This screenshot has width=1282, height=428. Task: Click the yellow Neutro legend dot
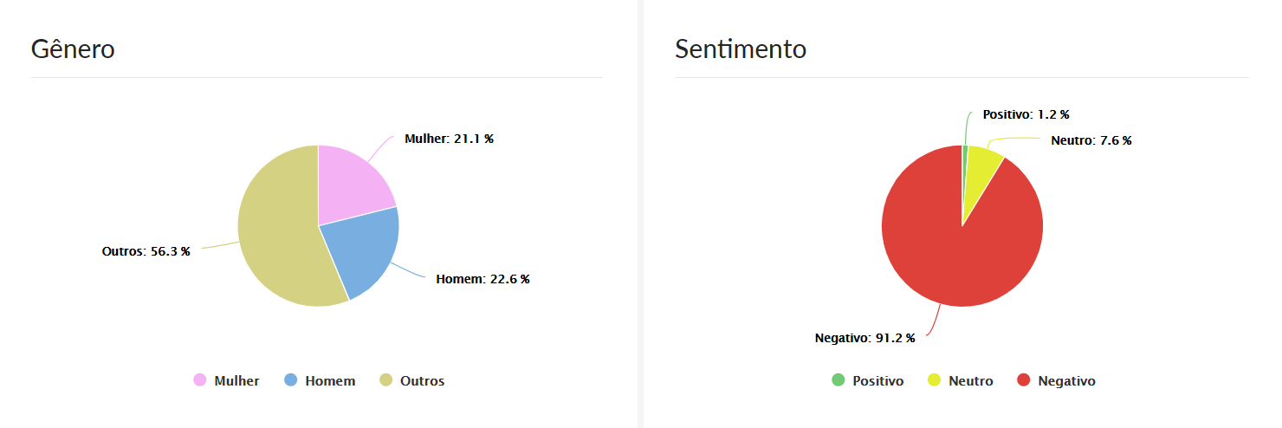click(x=934, y=380)
